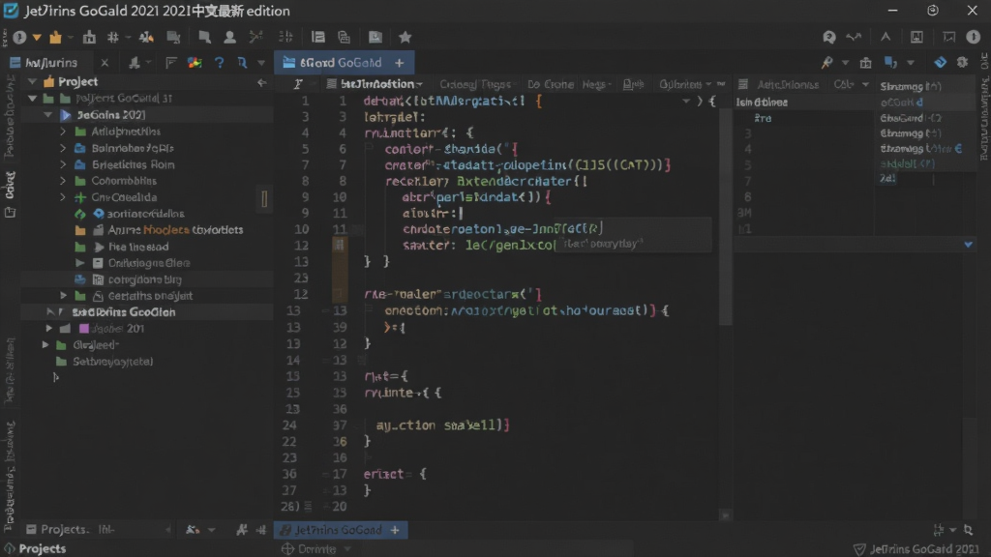Image resolution: width=991 pixels, height=557 pixels.
Task: Click the editor vertical scrollbar
Action: (x=726, y=215)
